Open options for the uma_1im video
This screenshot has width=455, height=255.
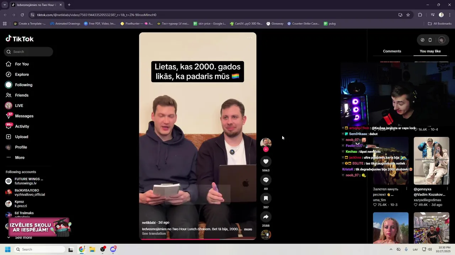406,189
